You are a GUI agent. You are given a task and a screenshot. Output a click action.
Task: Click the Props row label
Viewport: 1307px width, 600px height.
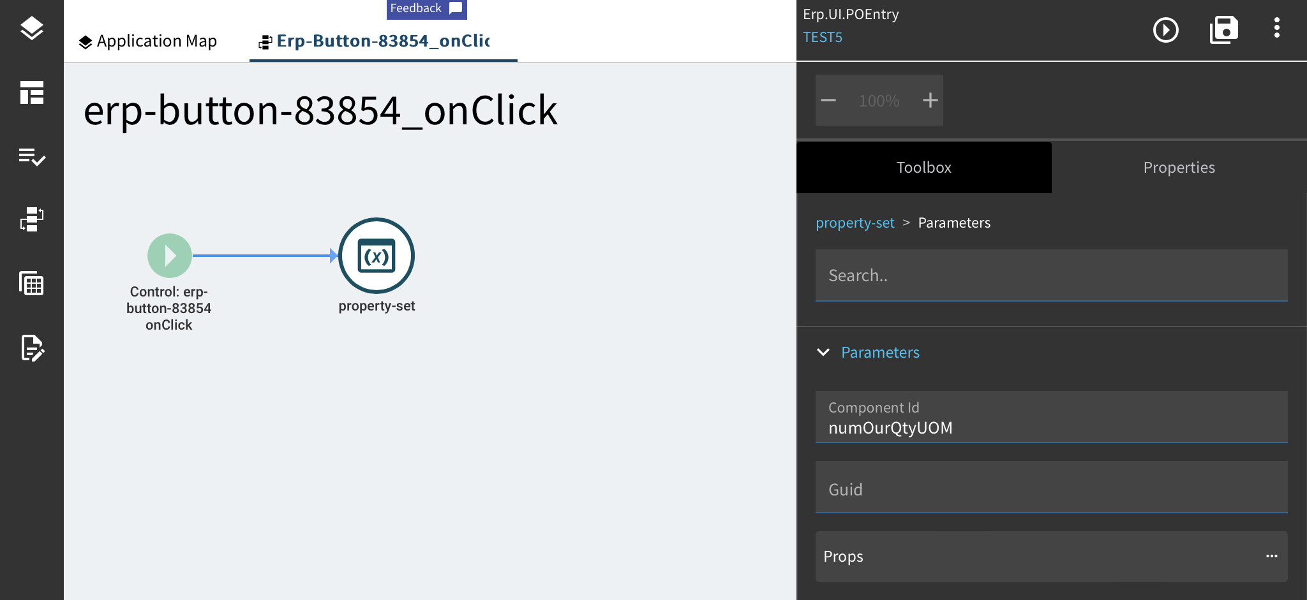coord(843,557)
